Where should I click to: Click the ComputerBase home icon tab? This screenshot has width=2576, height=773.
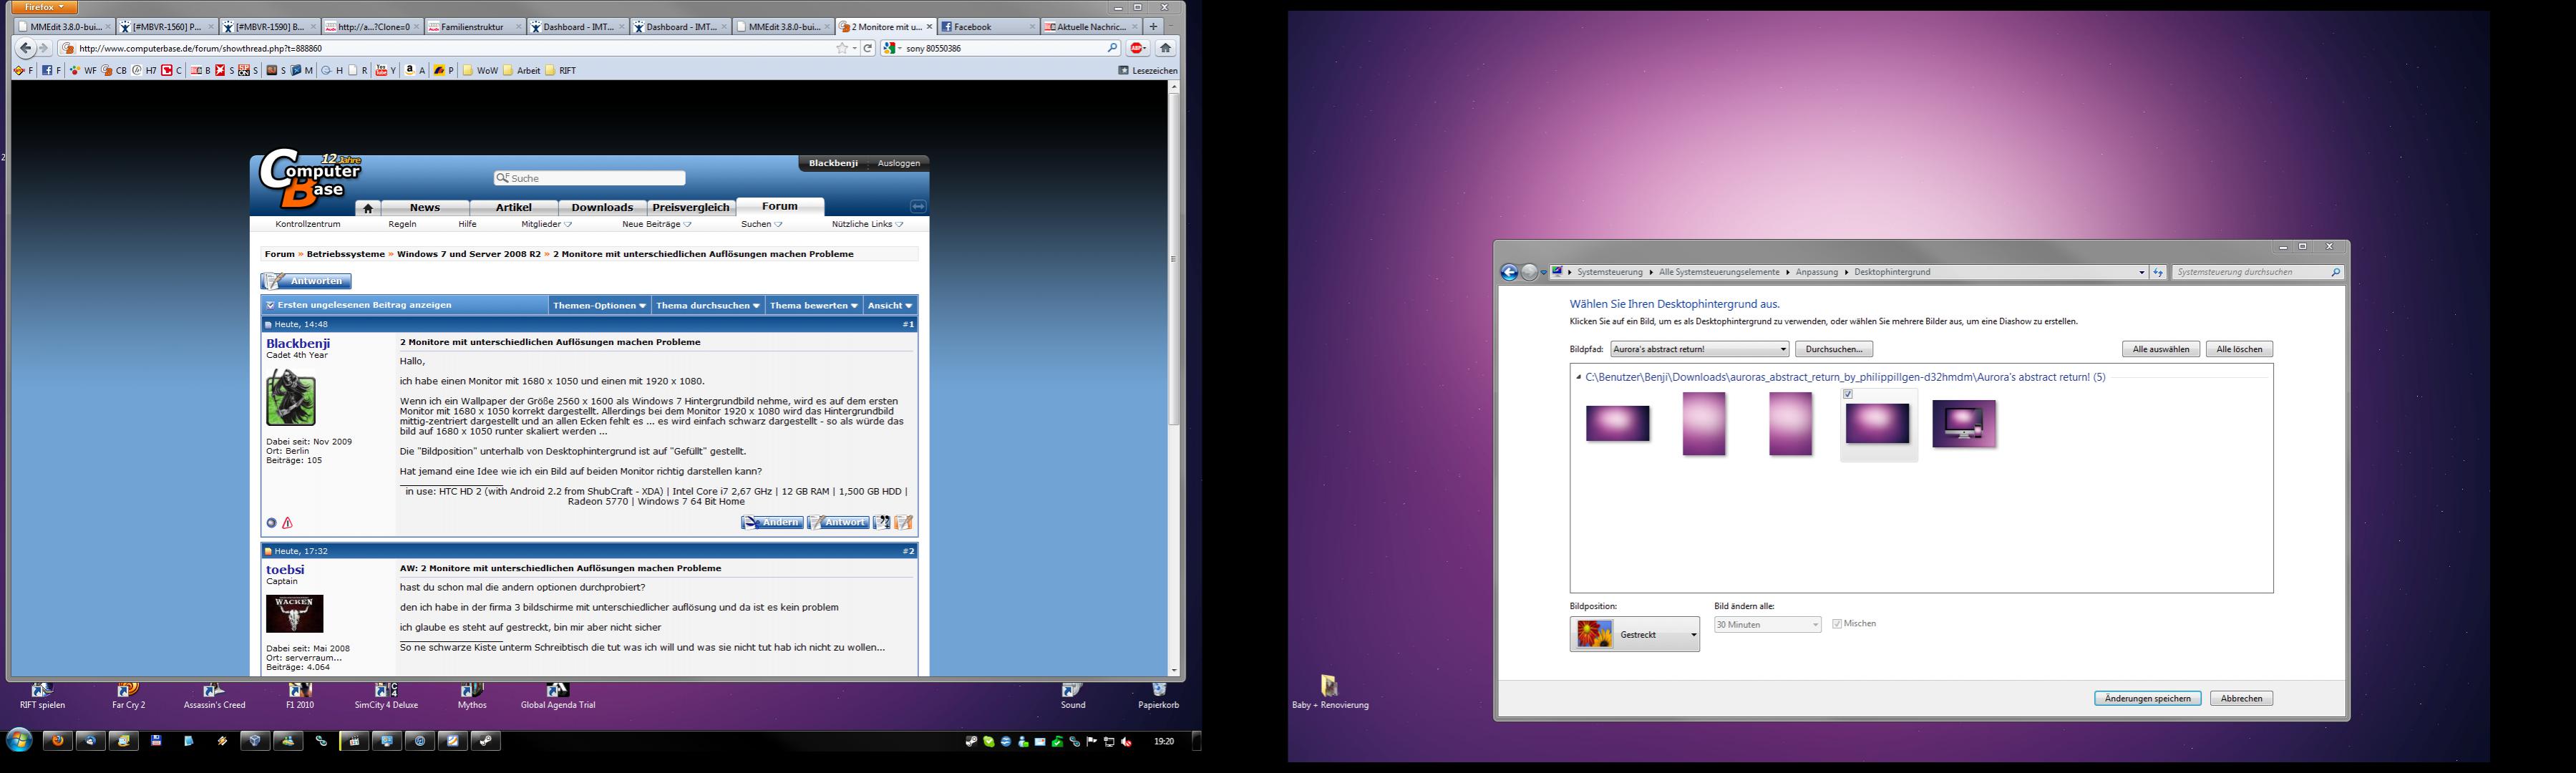coord(368,208)
